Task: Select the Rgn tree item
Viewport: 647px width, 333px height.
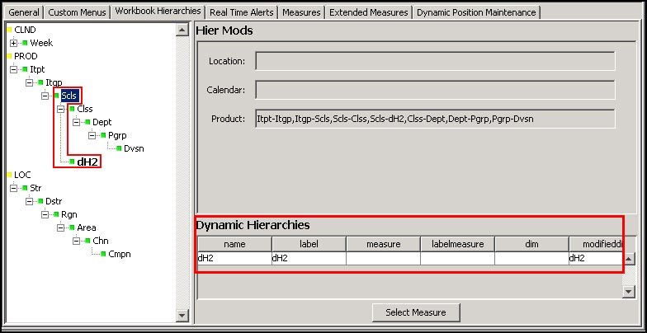Action: click(69, 214)
